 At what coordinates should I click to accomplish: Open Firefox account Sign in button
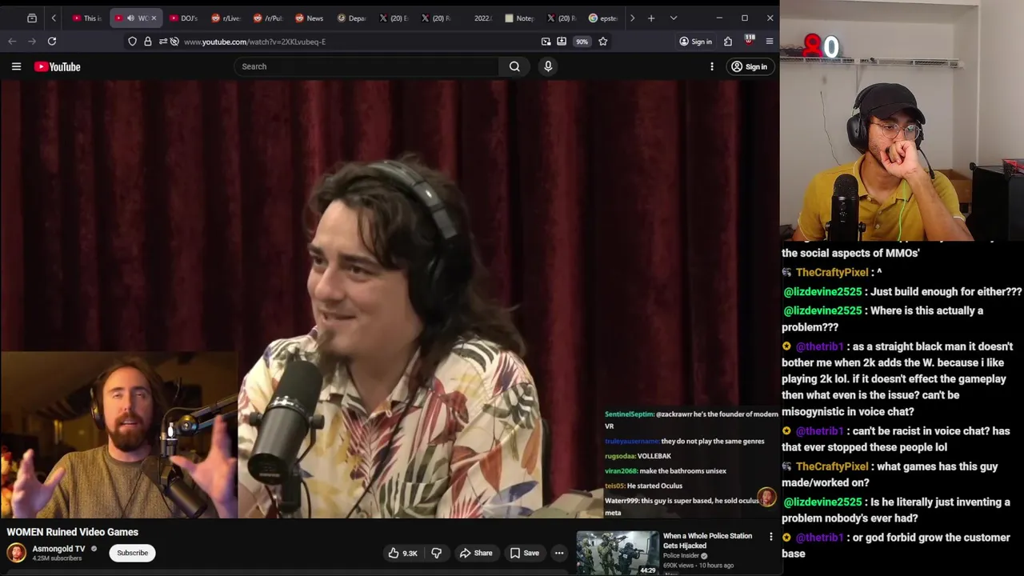click(x=695, y=42)
